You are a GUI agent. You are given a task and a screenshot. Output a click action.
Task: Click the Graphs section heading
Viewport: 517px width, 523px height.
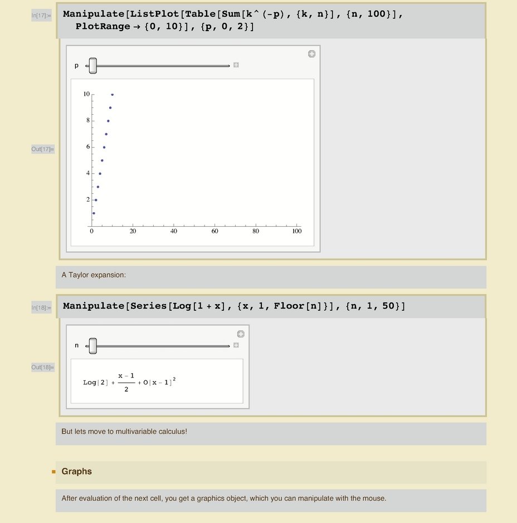point(77,472)
